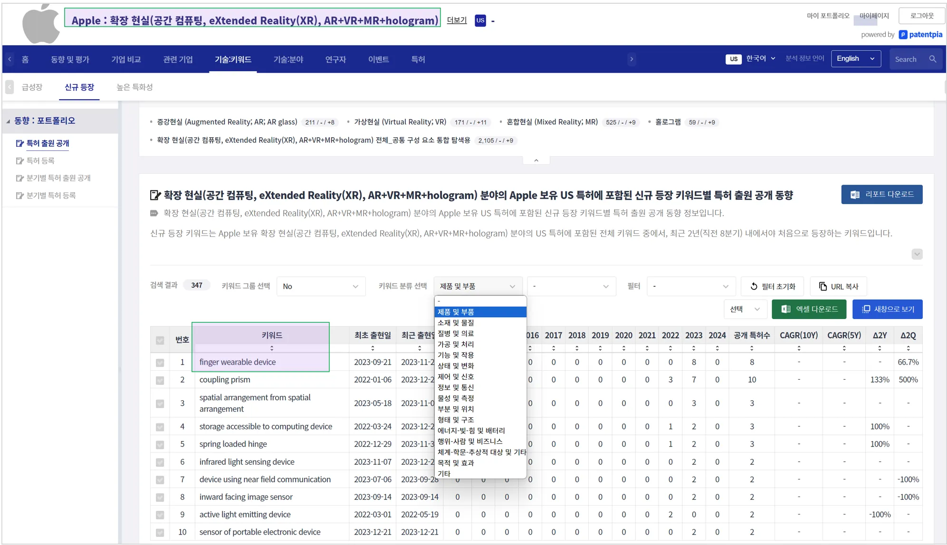Click the 리포트 다운로드 report button
Viewport: 947px width, 545px height.
point(881,195)
